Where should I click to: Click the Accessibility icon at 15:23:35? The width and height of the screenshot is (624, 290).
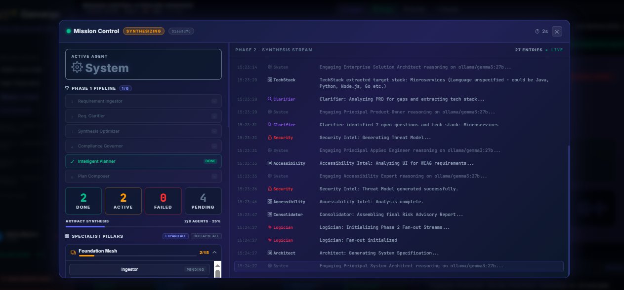(x=270, y=163)
